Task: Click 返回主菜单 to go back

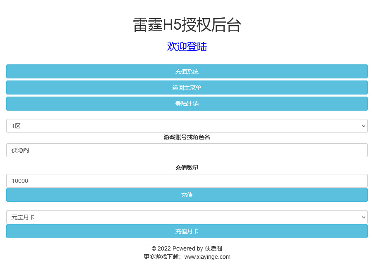Action: click(187, 88)
